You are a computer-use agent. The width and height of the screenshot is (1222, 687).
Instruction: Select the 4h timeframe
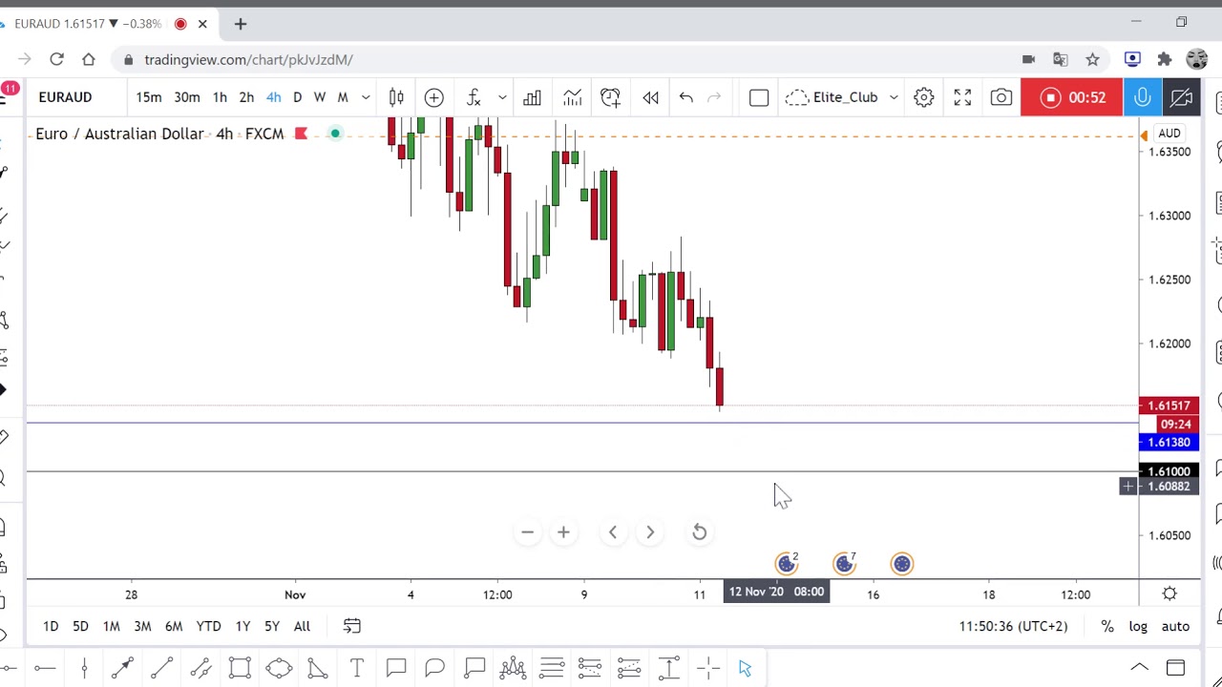274,97
